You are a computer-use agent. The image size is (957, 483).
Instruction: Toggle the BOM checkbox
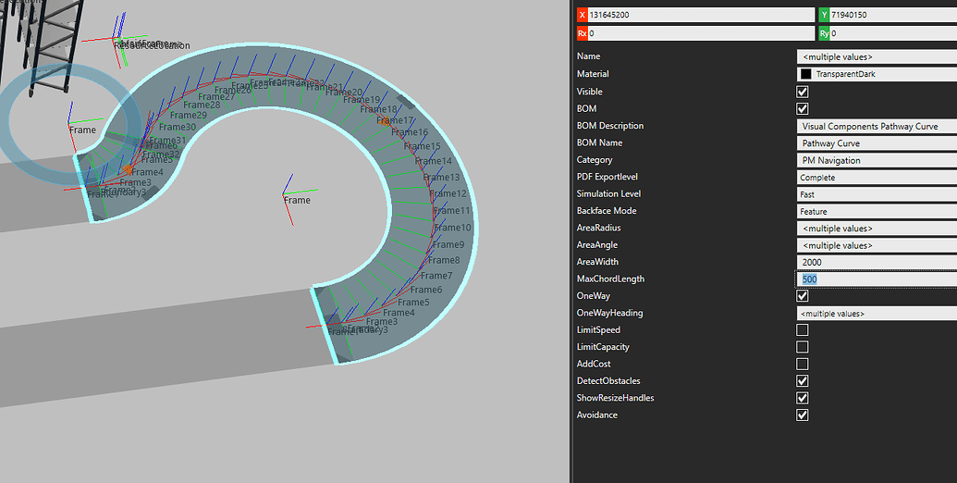pyautogui.click(x=803, y=108)
